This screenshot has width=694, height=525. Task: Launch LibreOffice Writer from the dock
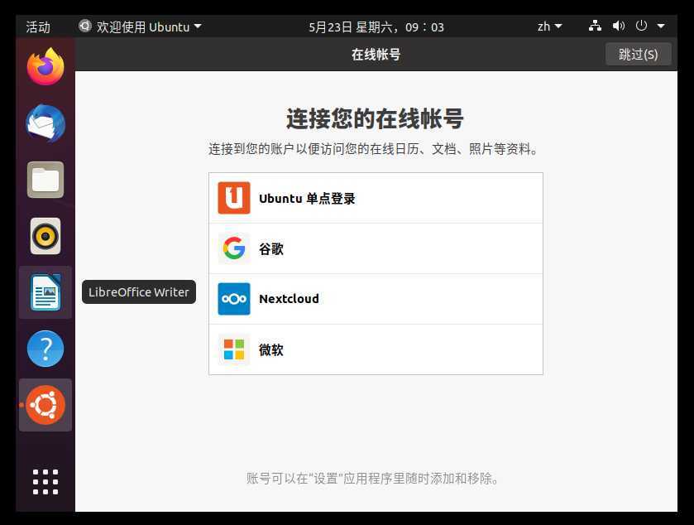click(x=45, y=292)
